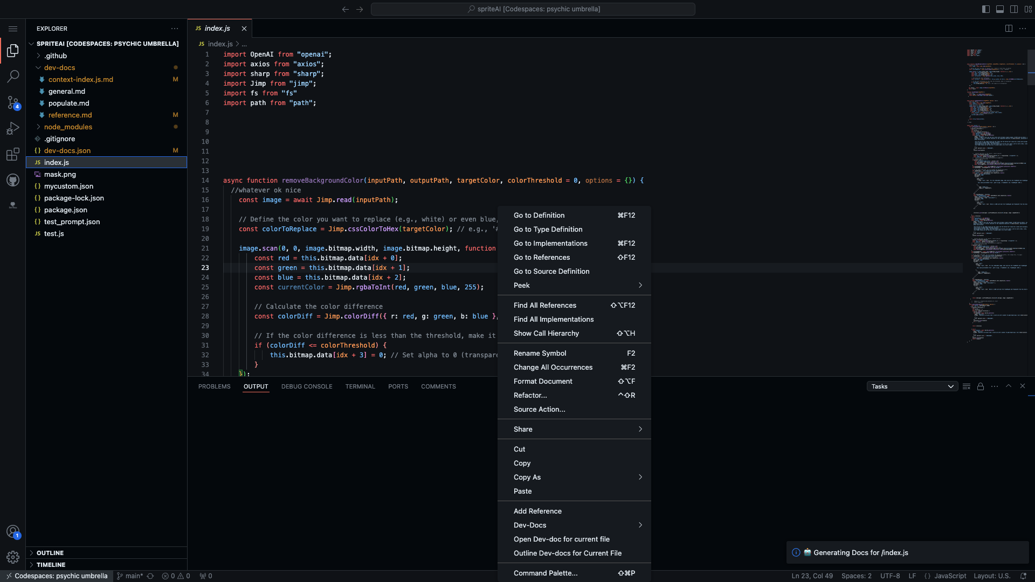Select the Run and Debug icon
The image size is (1035, 582).
click(x=13, y=128)
